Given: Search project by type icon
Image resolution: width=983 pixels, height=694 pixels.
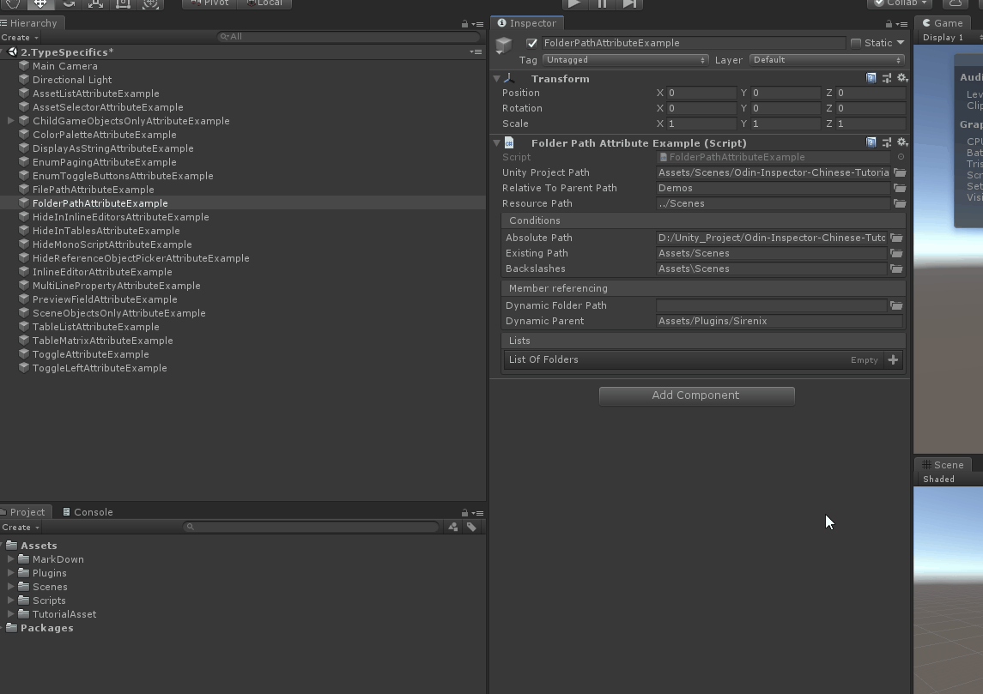Looking at the screenshot, I should (x=453, y=527).
